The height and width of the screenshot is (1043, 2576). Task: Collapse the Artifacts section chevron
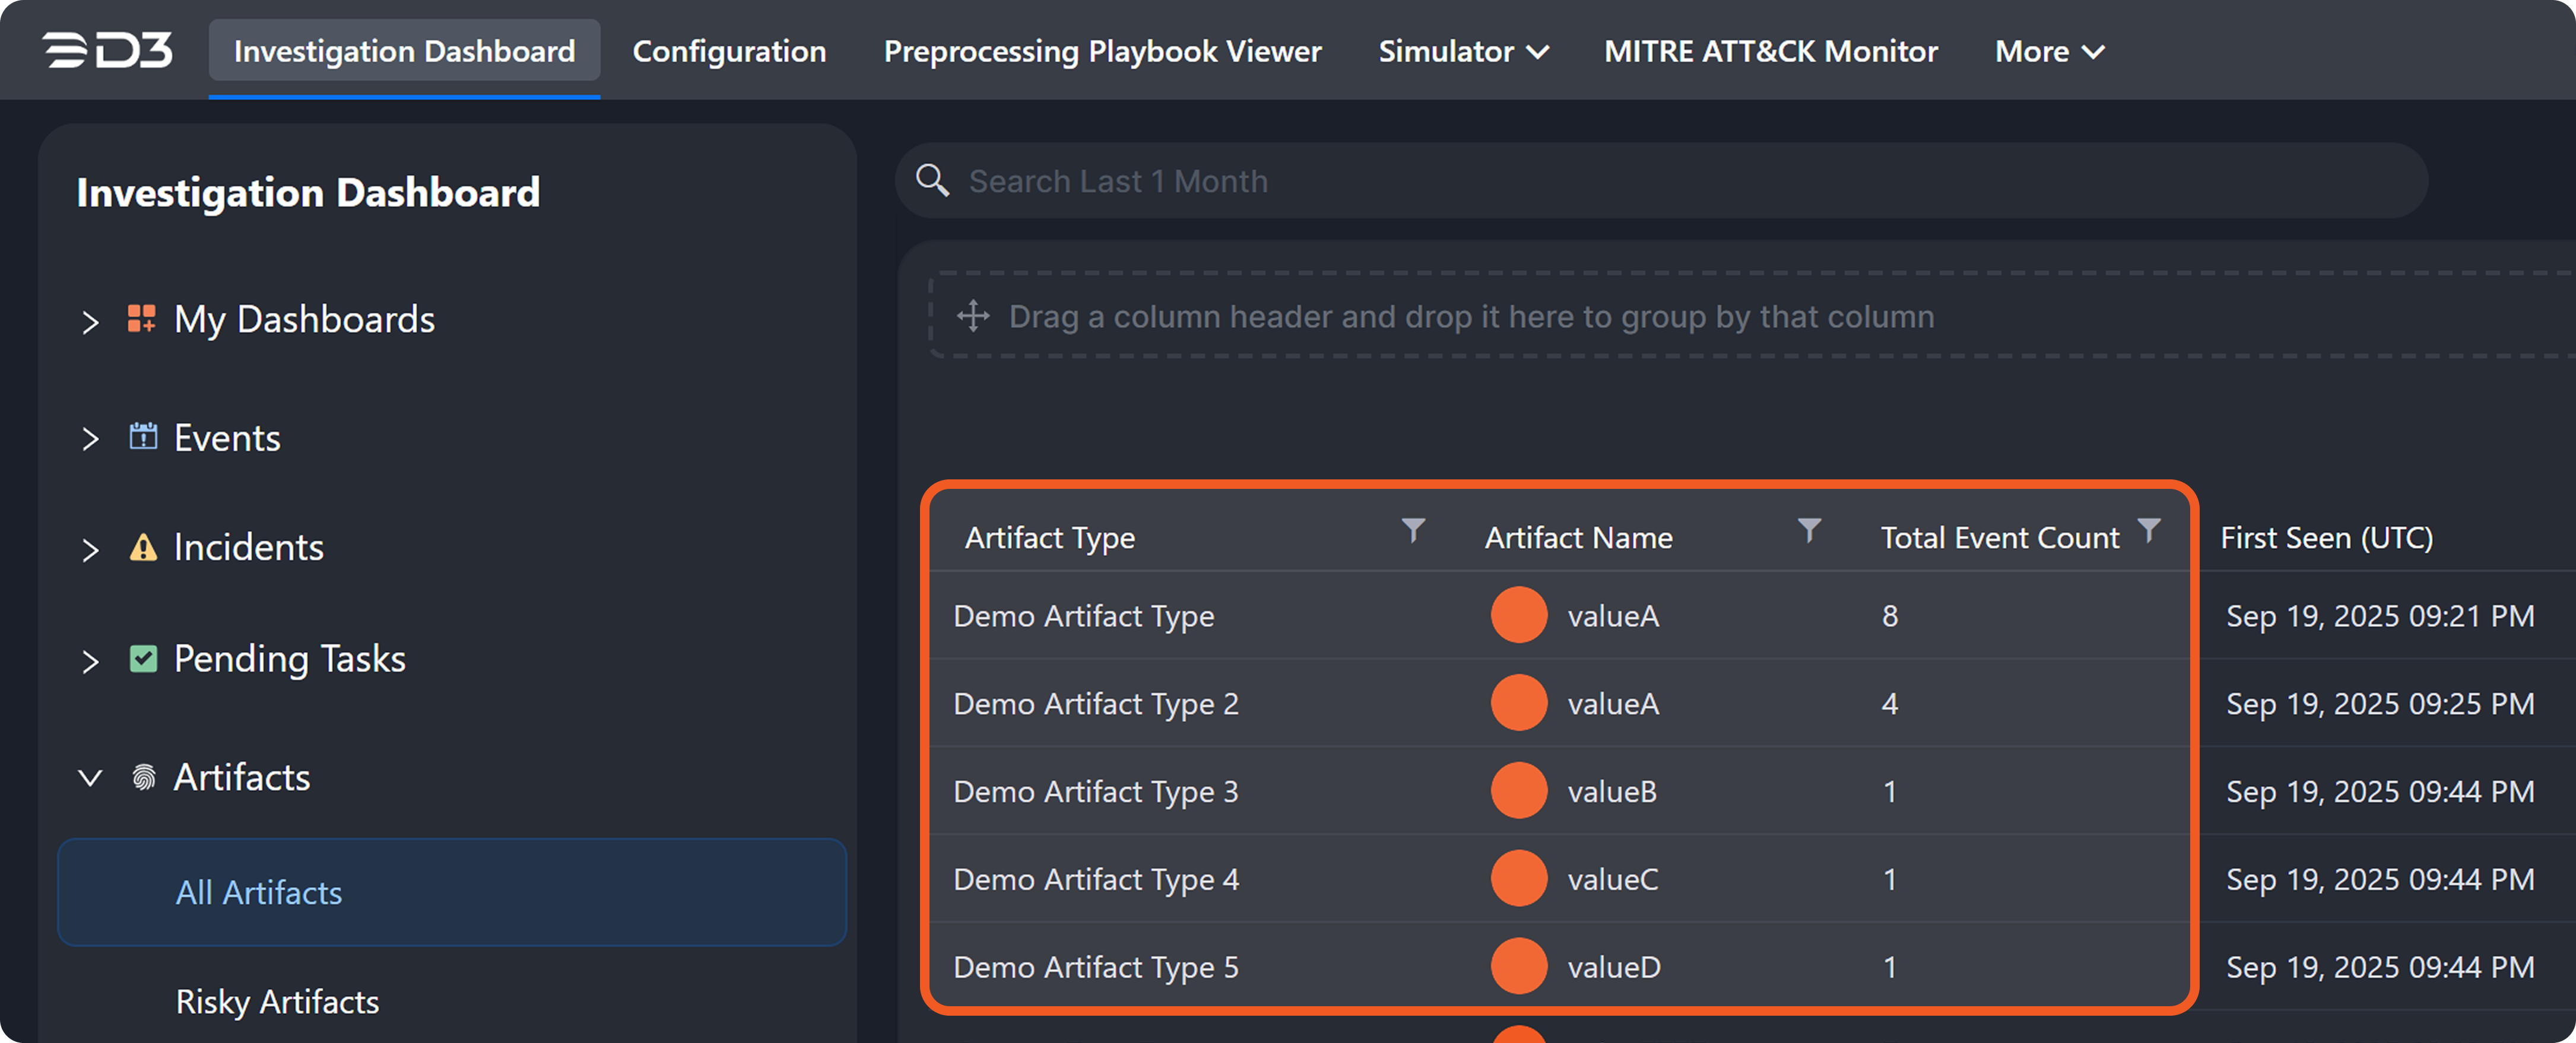(90, 778)
